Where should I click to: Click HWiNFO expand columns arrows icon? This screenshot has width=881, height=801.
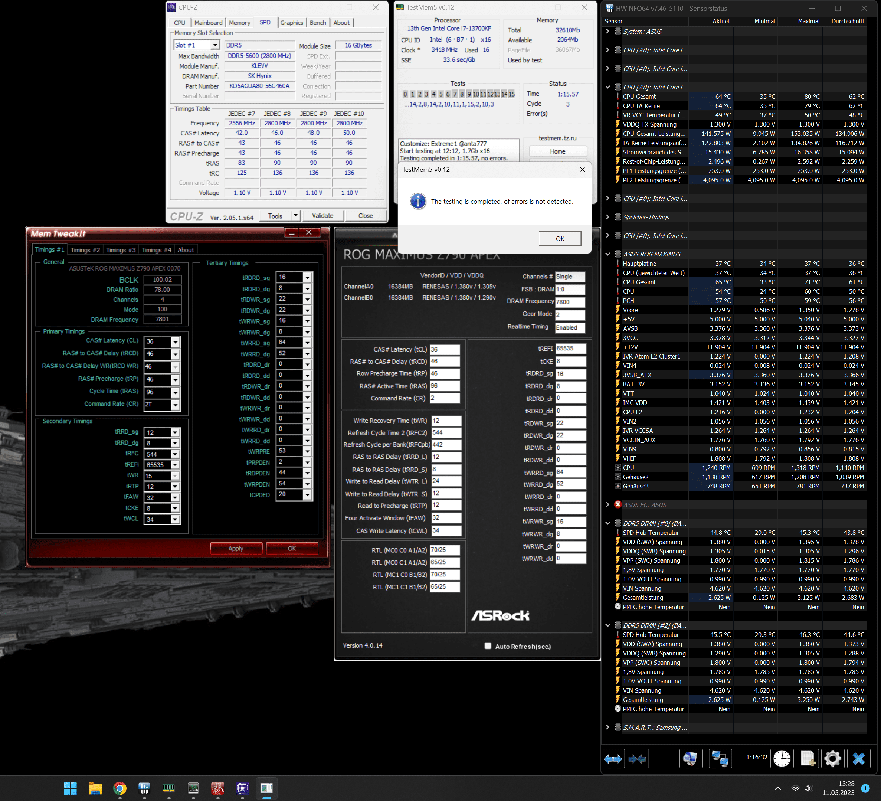613,759
